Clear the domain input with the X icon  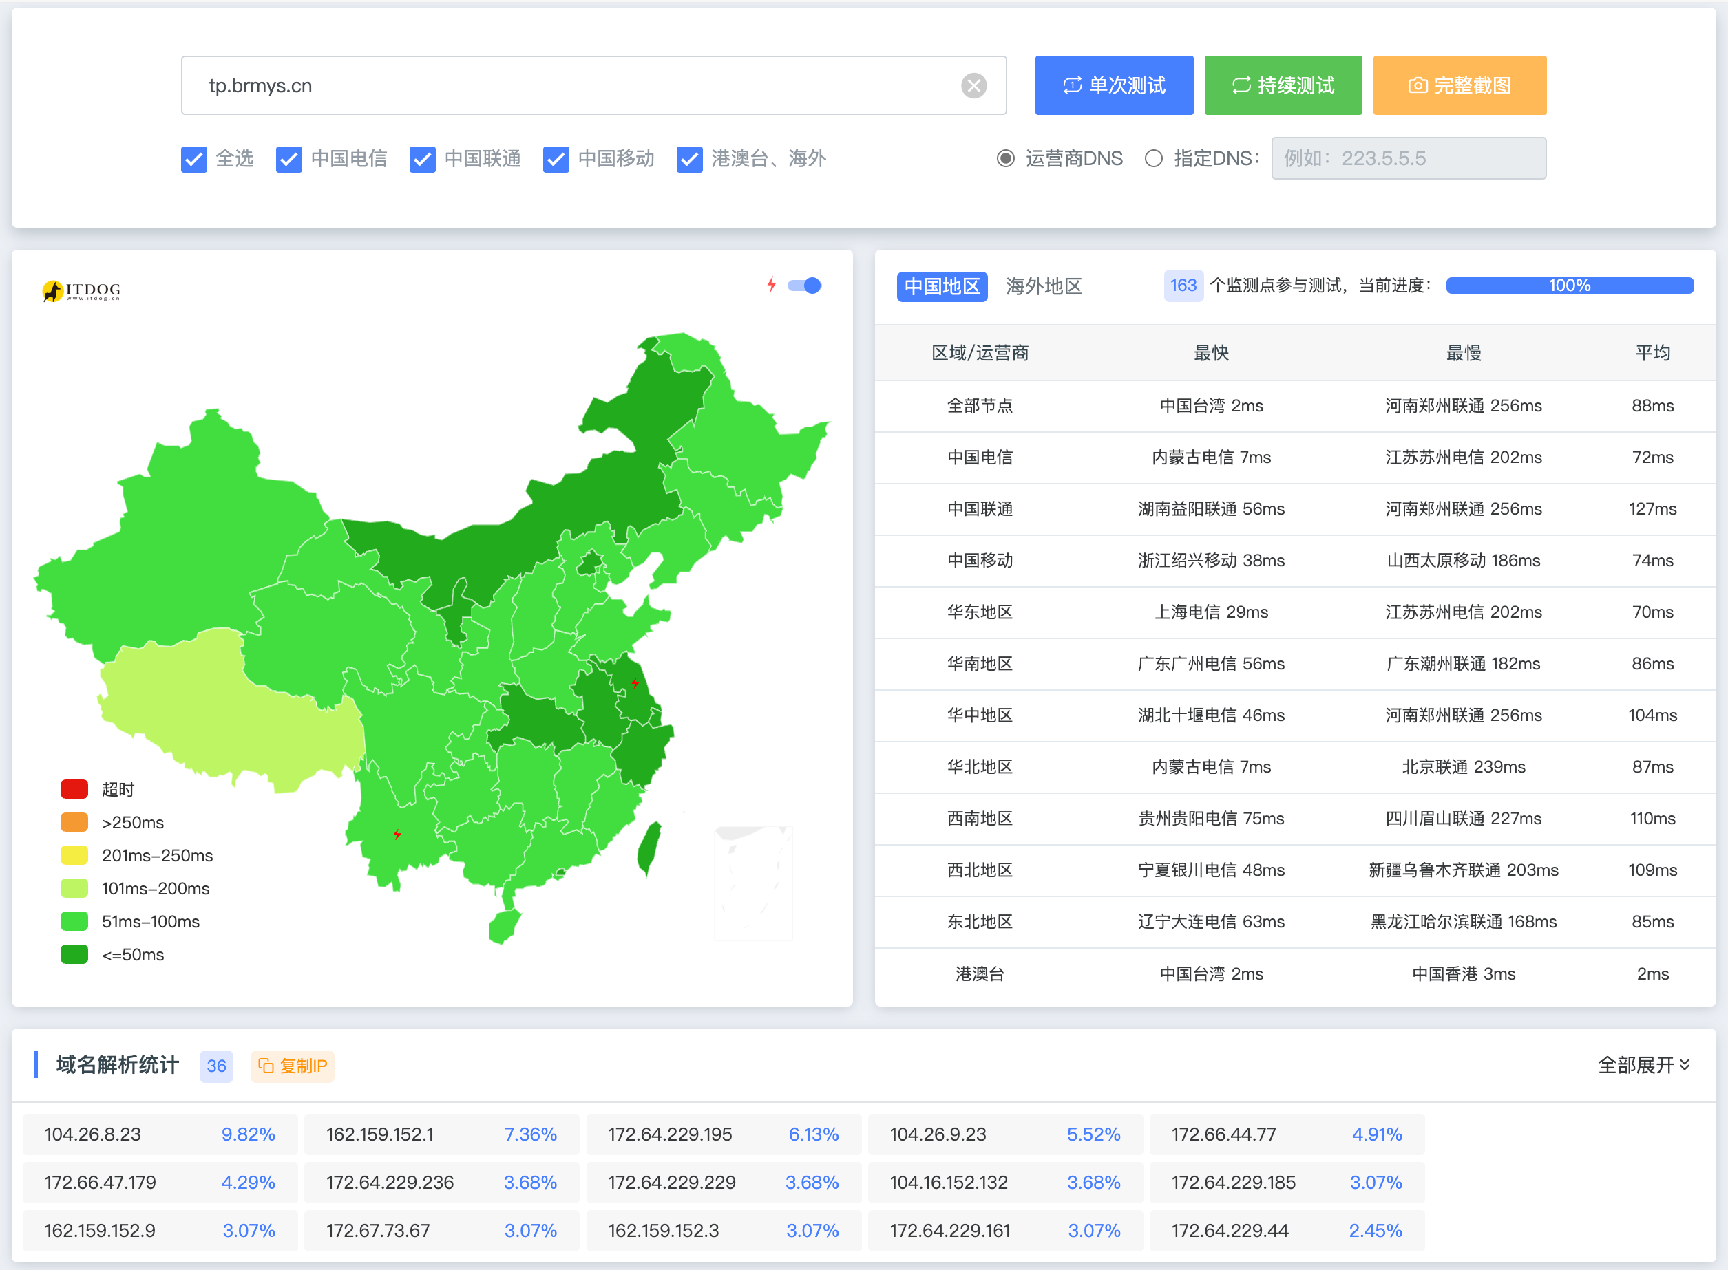tap(973, 85)
